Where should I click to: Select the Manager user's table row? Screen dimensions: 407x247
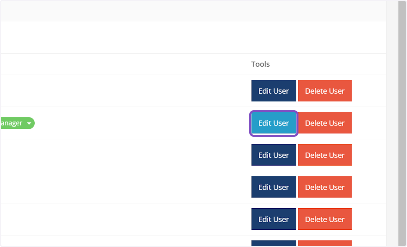(x=136, y=123)
